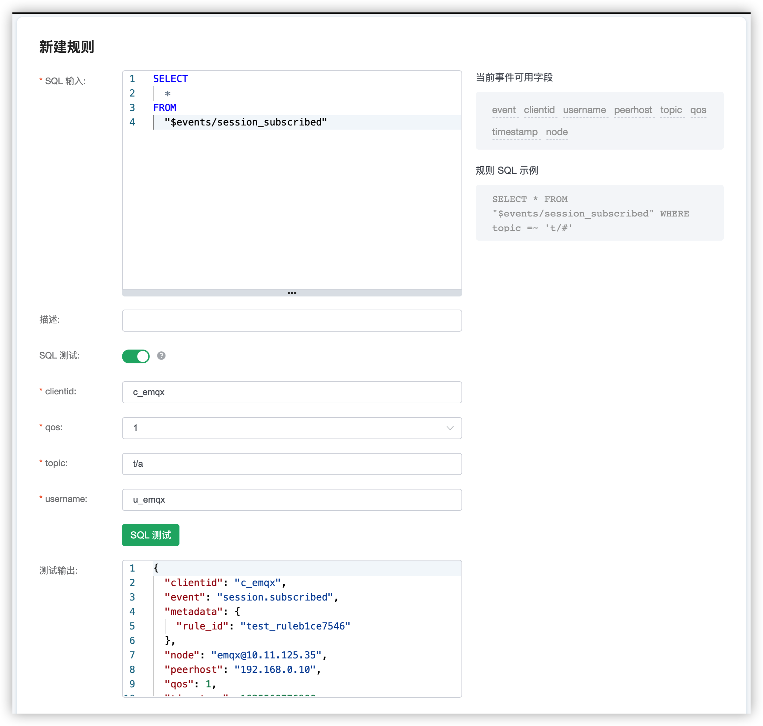Click the timestamp field tag
Image resolution: width=763 pixels, height=726 pixels.
point(515,132)
